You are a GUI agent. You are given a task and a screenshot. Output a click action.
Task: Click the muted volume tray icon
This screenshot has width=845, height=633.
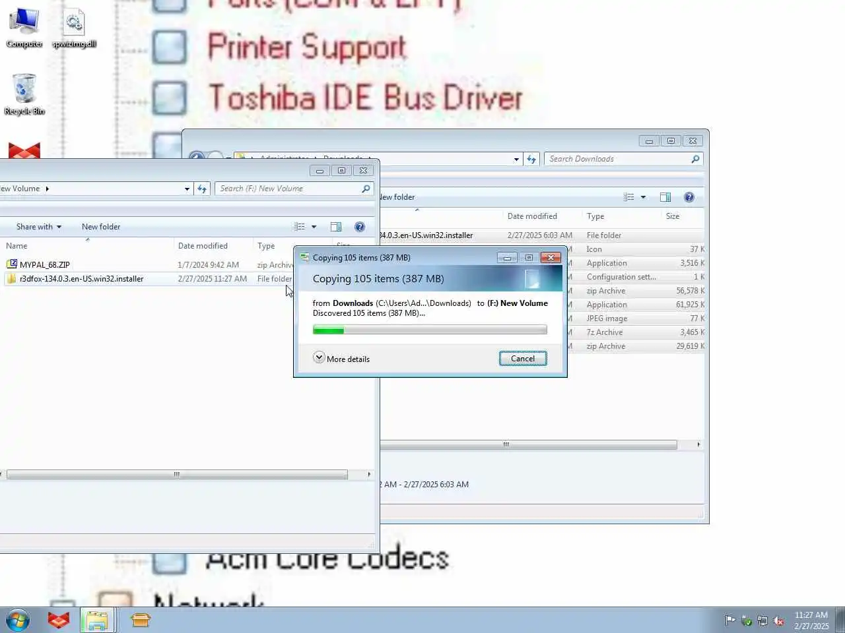[778, 620]
